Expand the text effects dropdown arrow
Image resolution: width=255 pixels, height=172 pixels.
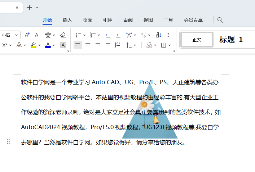(x=25, y=45)
